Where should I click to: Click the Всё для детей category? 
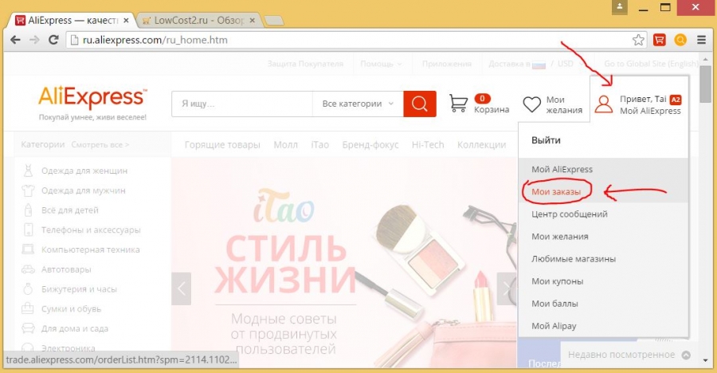pos(70,210)
